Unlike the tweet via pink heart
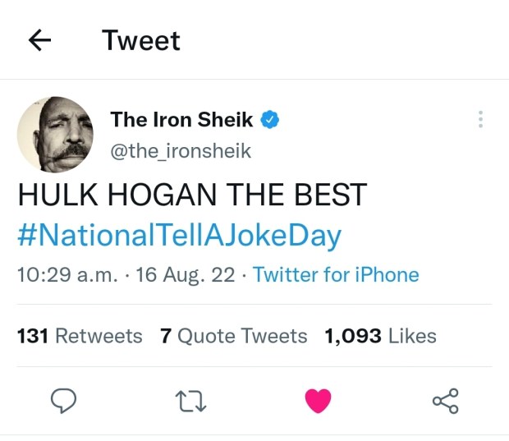 coord(318,401)
